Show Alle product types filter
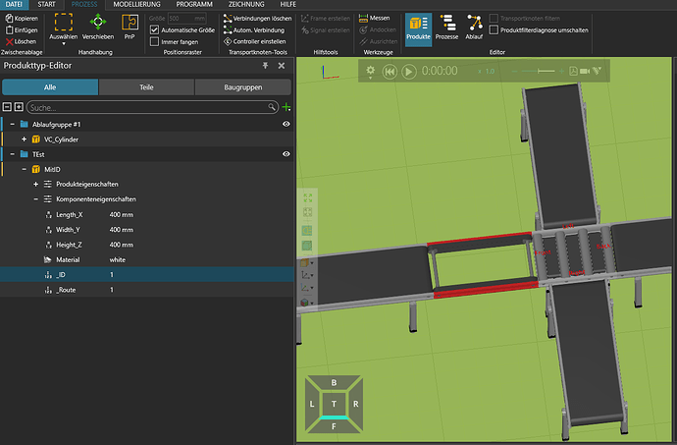The height and width of the screenshot is (445, 677). [x=50, y=86]
